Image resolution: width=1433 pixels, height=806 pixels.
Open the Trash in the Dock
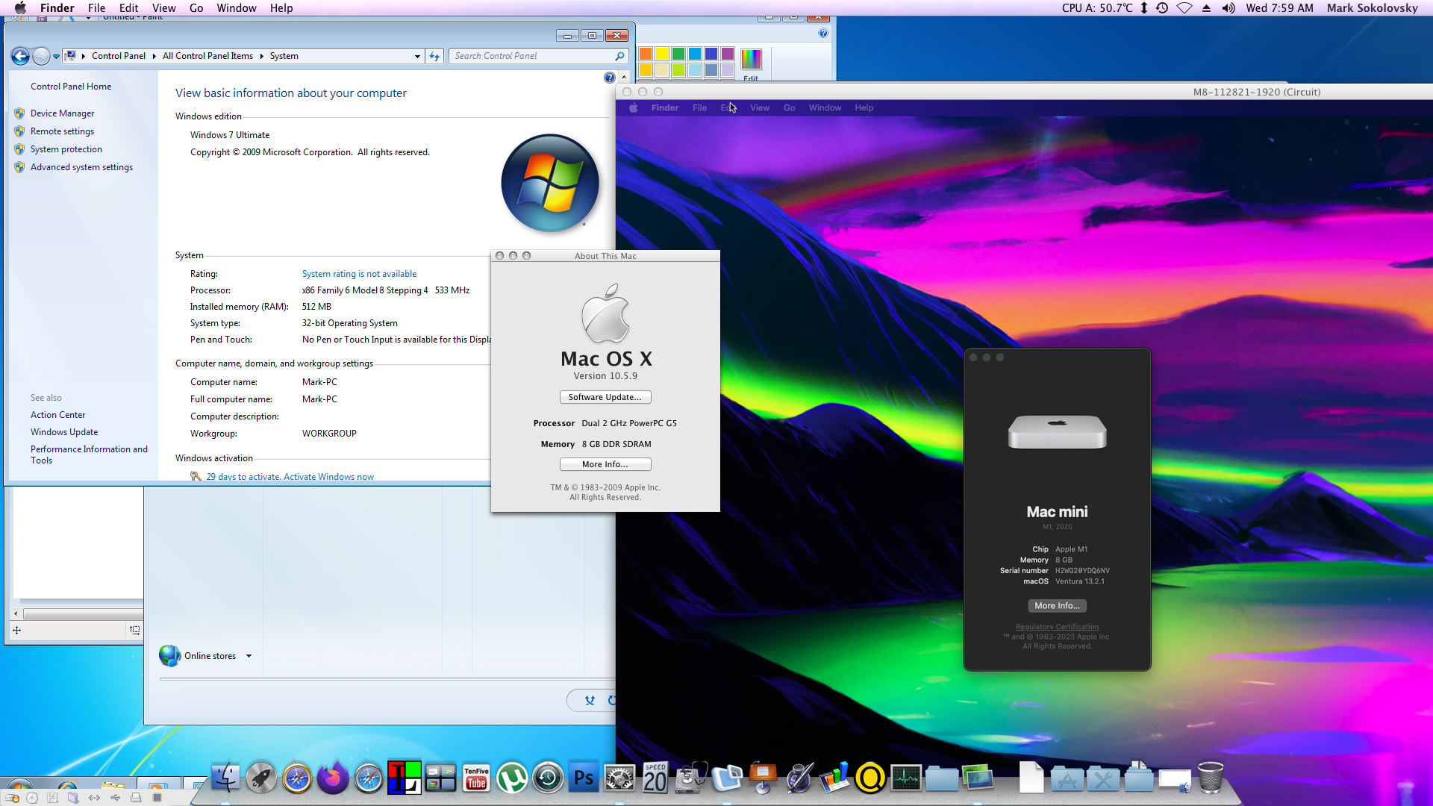tap(1211, 778)
